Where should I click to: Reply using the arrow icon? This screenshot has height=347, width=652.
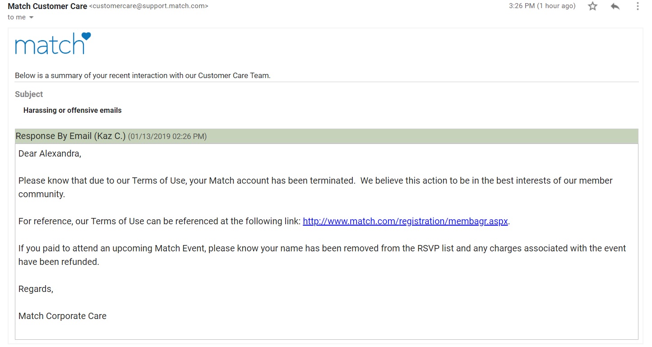coord(615,6)
